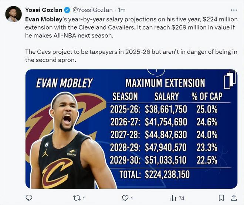Share tweet using upload arrow icon
This screenshot has height=205, width=244.
click(x=234, y=198)
